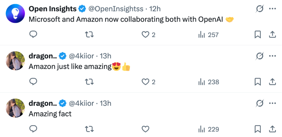Retweet the Open Insights post

[x=89, y=35]
